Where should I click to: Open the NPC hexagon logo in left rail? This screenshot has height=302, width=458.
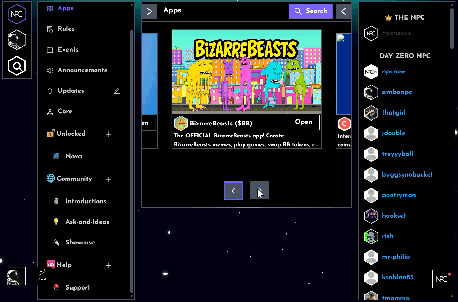(x=17, y=14)
